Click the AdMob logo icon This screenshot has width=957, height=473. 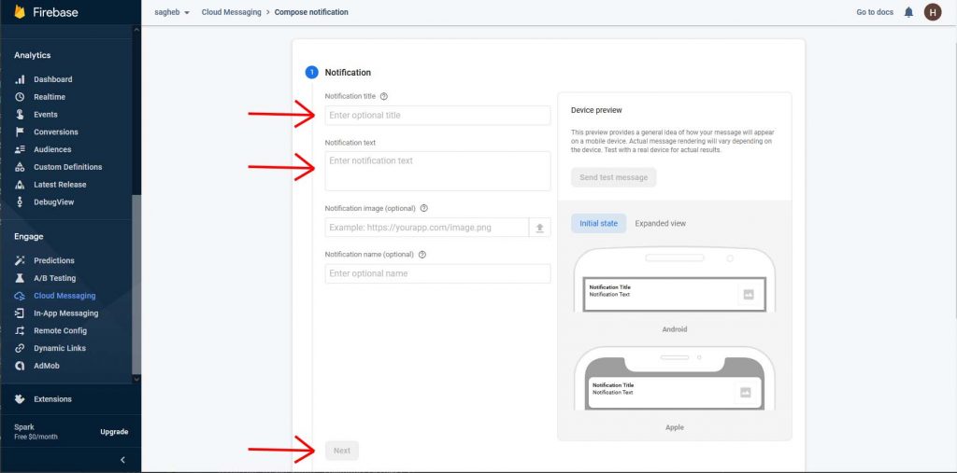21,366
